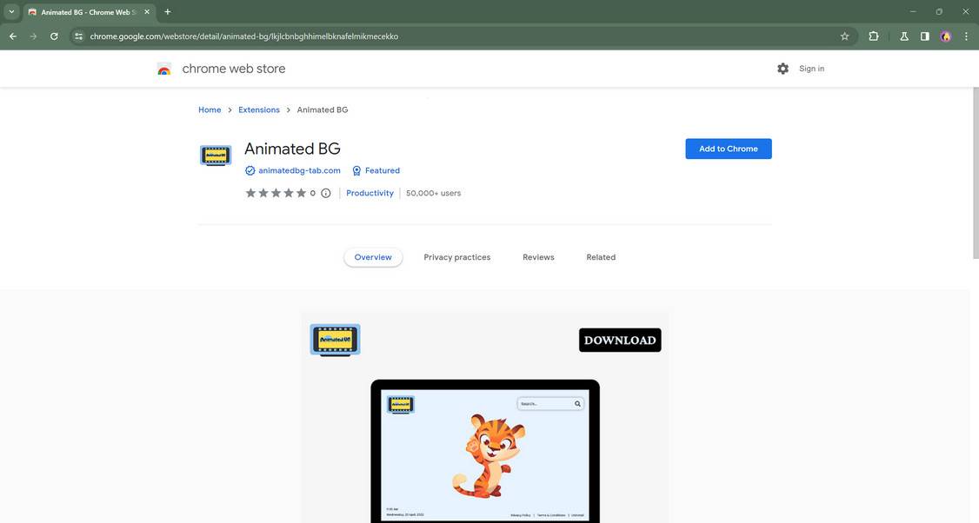Close the Animated BG tab
The width and height of the screenshot is (979, 523).
coord(147,12)
